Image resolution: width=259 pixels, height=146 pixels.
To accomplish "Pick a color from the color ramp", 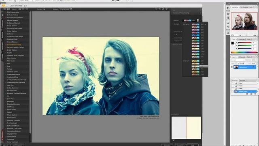I will click(244, 52).
